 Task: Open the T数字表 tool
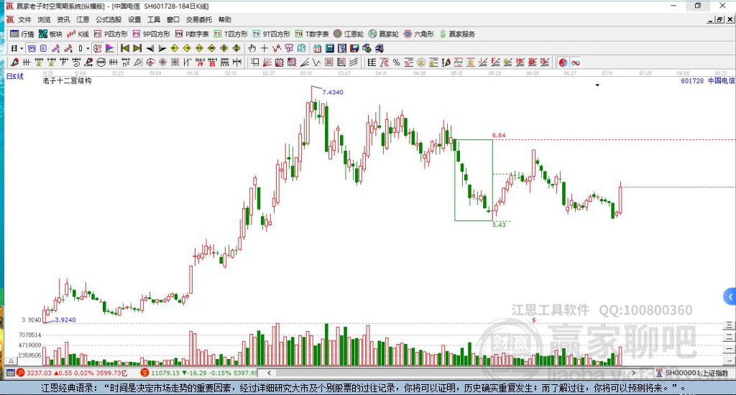(312, 34)
